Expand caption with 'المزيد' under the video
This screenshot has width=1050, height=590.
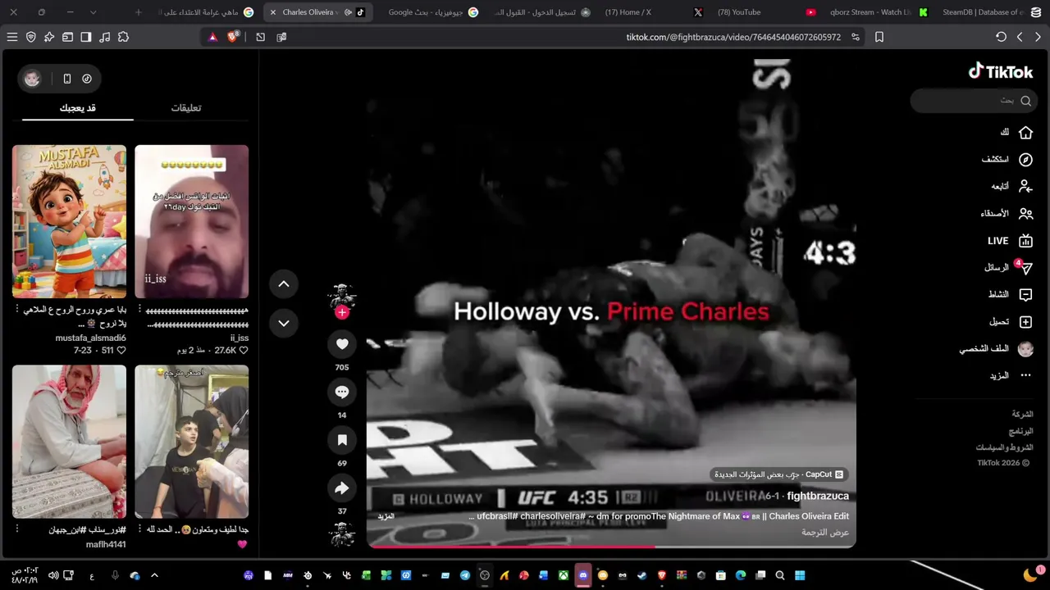click(x=386, y=516)
